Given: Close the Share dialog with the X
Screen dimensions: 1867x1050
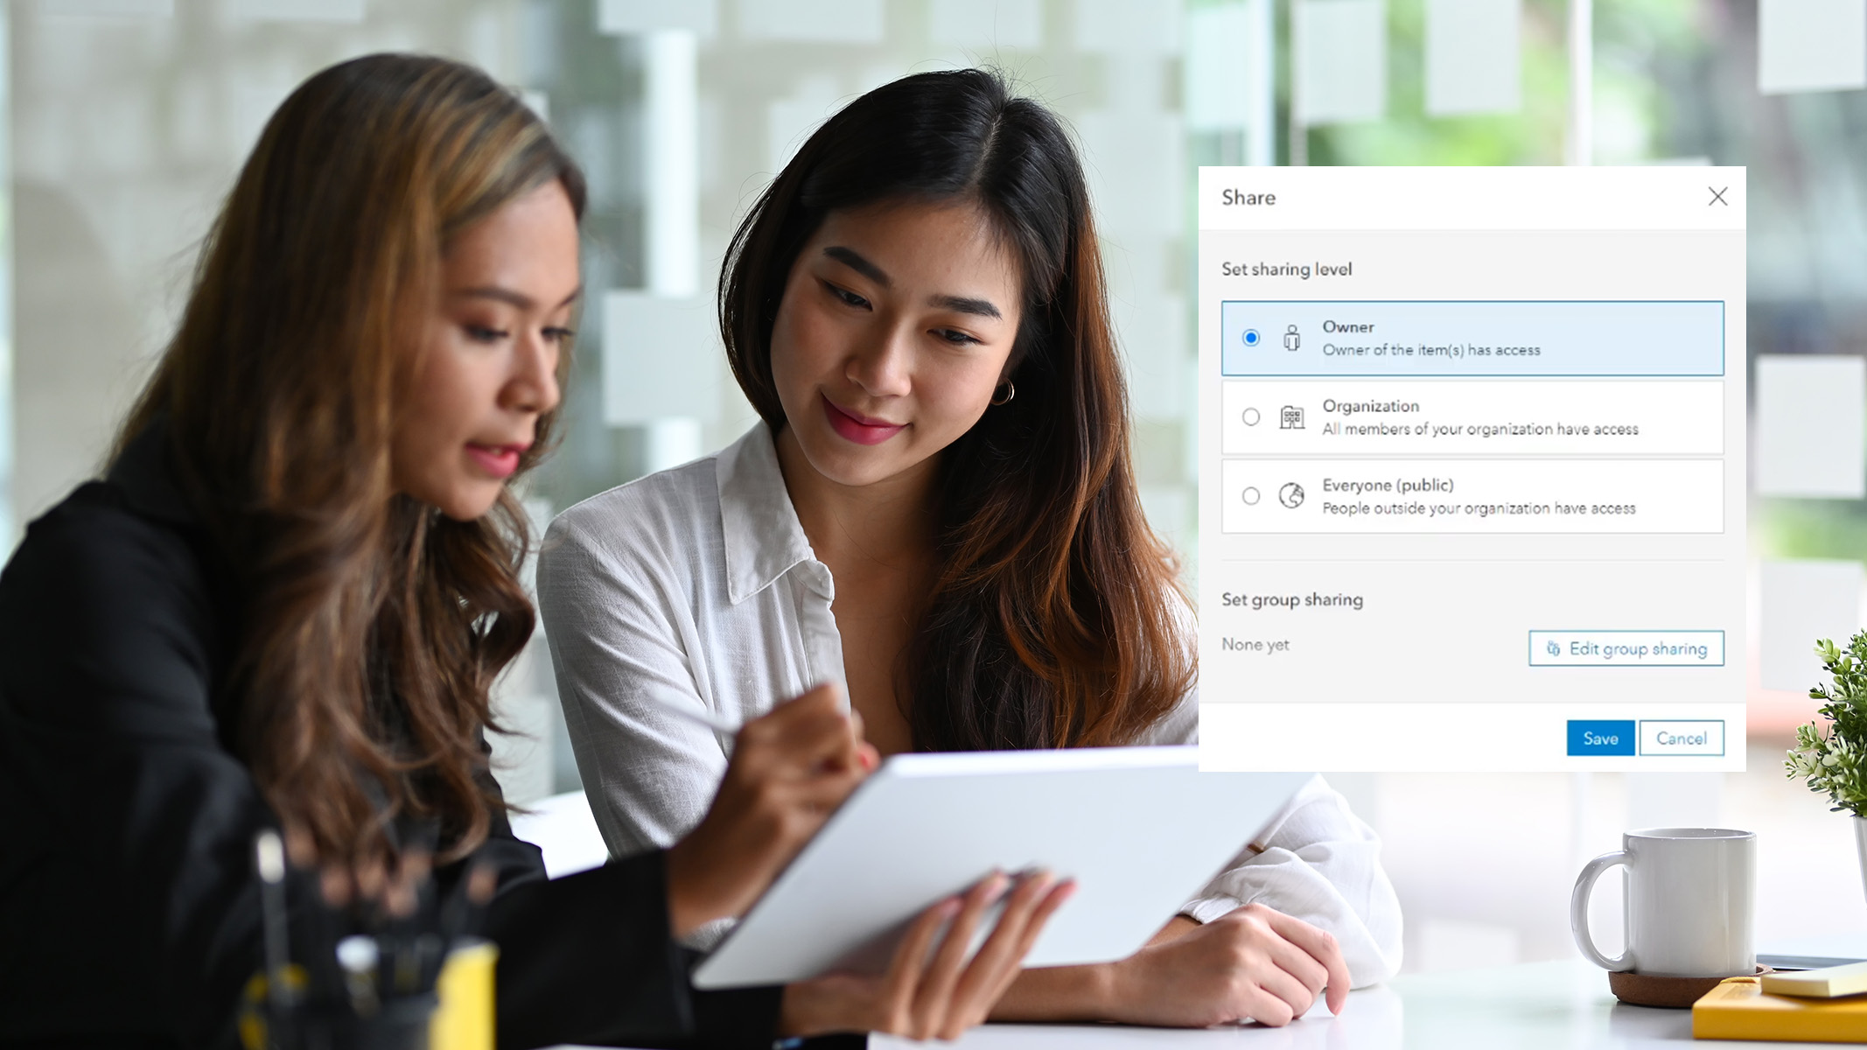Looking at the screenshot, I should tap(1717, 197).
